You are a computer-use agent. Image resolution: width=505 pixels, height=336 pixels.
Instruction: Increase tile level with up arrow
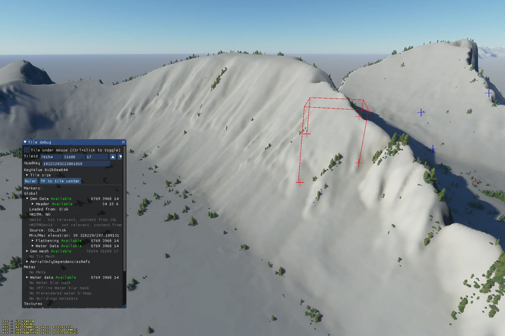pyautogui.click(x=113, y=157)
